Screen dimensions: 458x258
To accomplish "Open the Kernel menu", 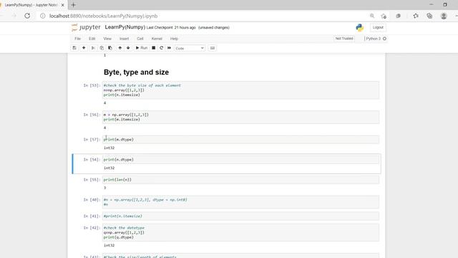I will click(157, 39).
